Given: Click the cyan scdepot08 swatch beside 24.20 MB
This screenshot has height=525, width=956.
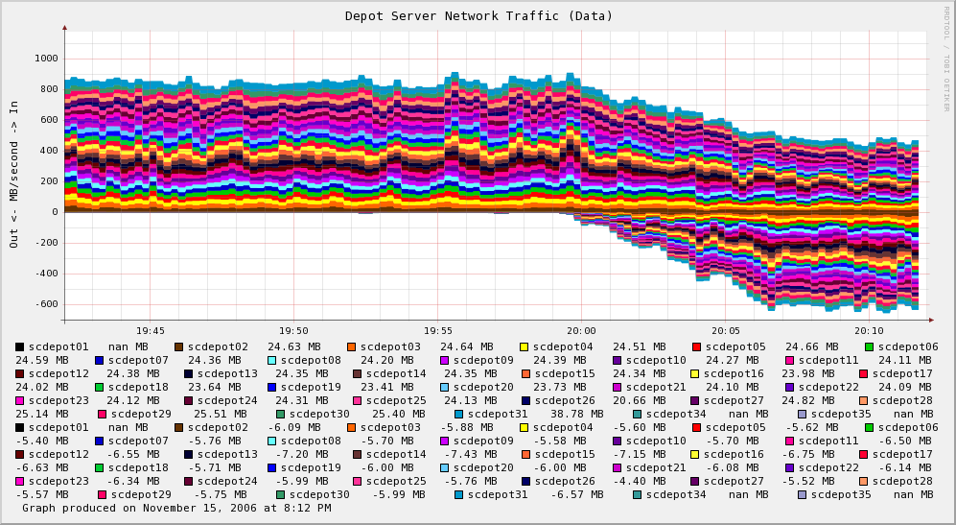Looking at the screenshot, I should 272,360.
